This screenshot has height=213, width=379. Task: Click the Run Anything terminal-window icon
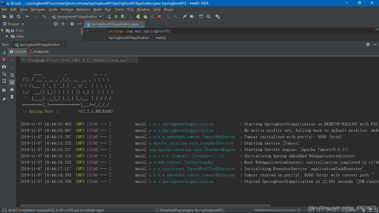[x=201, y=17]
